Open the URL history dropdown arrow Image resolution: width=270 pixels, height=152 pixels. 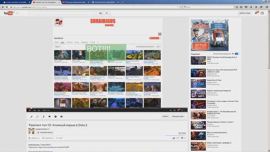point(177,7)
